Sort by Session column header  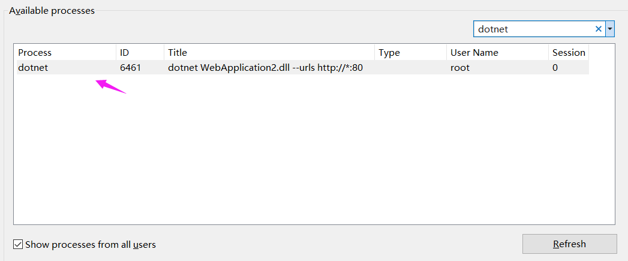(x=568, y=53)
